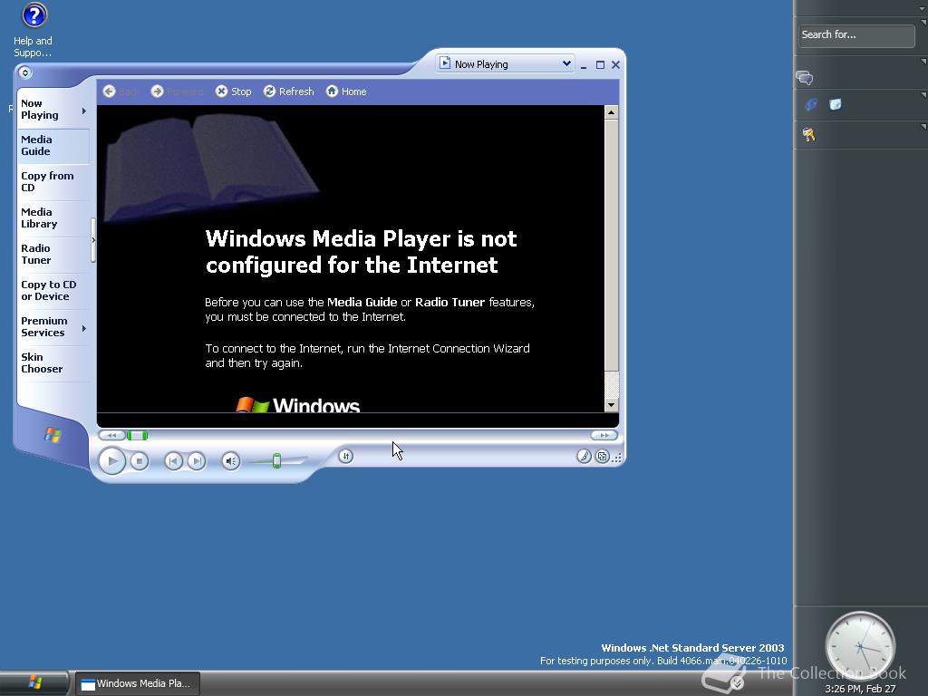Stop loading the Media Guide page
Viewport: 928px width, 696px height.
click(233, 92)
